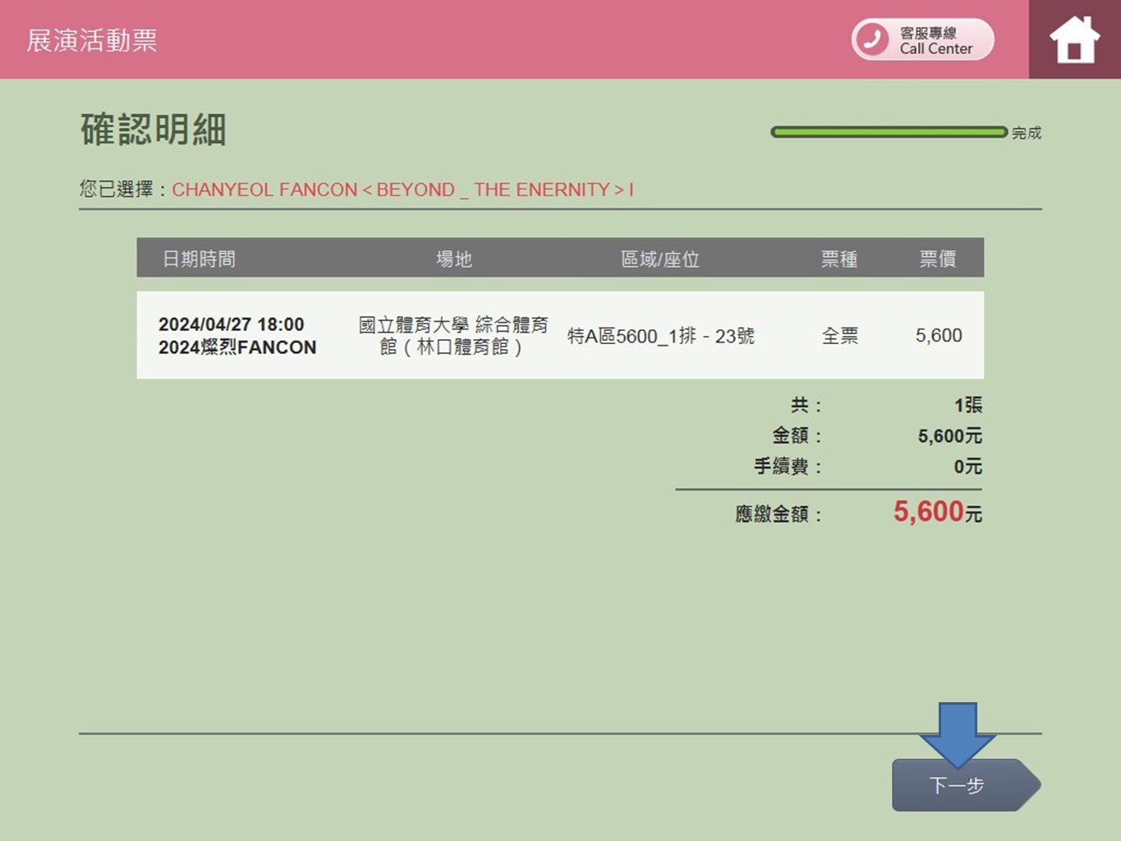The height and width of the screenshot is (841, 1121).
Task: Click the blue downward arrow indicator
Action: click(x=957, y=732)
